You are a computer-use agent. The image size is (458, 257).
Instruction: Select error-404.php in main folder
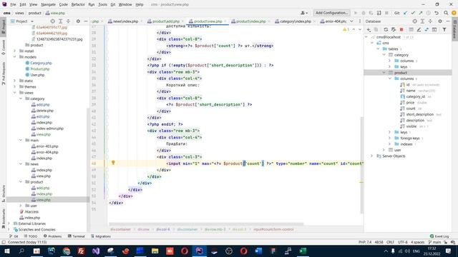pos(47,152)
